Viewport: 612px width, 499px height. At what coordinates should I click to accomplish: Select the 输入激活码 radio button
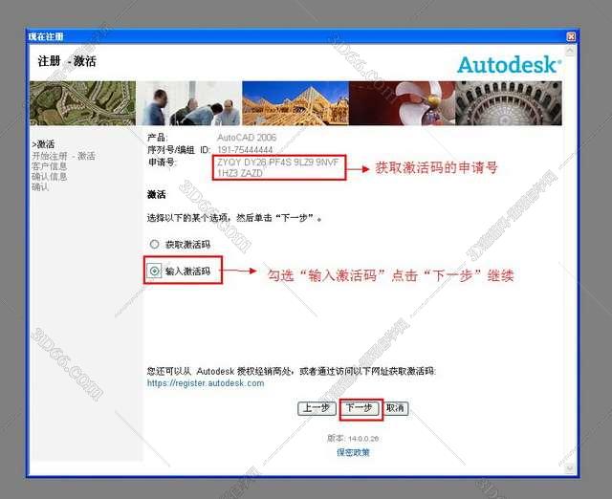[x=154, y=271]
